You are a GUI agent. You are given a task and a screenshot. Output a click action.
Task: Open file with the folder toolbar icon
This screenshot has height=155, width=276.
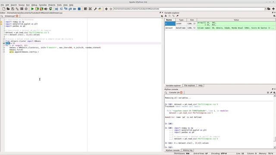(x=8, y=9)
